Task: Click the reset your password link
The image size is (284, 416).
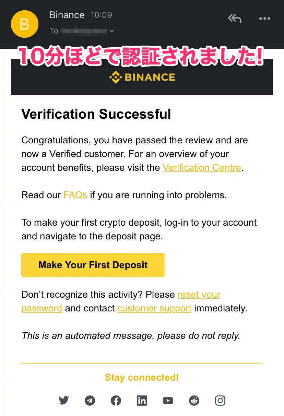Action: pos(199,295)
